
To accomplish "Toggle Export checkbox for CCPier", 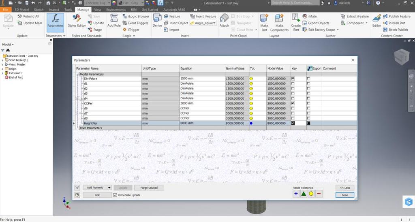I will (x=308, y=103).
